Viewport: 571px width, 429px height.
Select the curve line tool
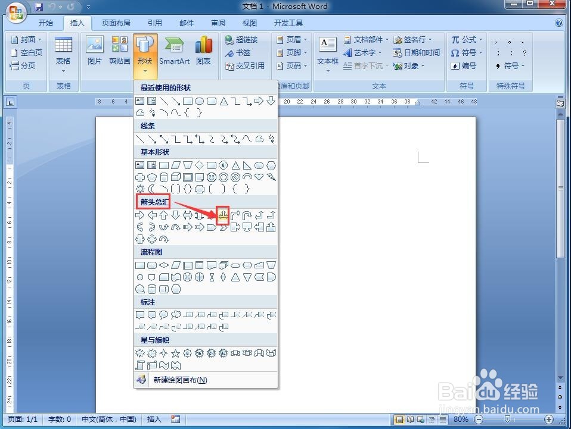click(247, 139)
